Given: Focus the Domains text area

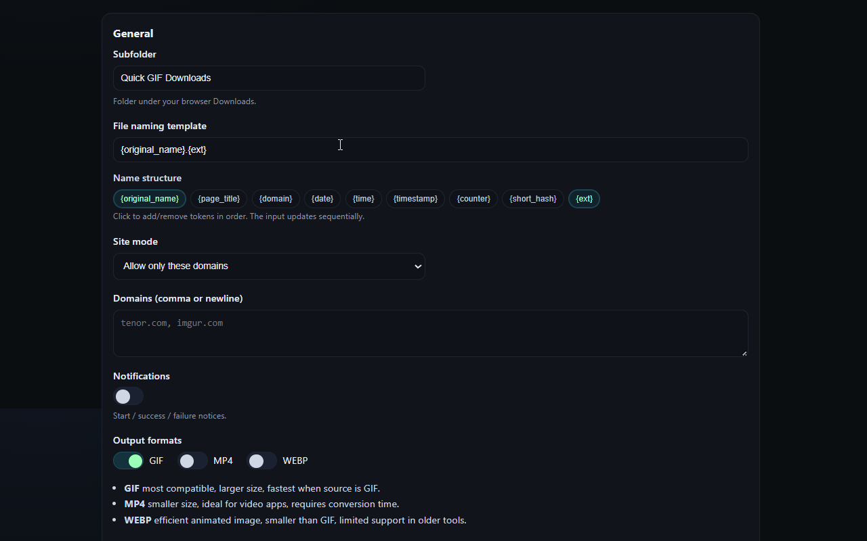Looking at the screenshot, I should [430, 333].
